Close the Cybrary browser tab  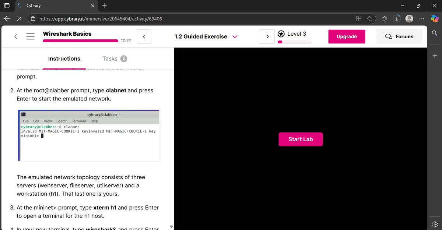click(x=93, y=6)
